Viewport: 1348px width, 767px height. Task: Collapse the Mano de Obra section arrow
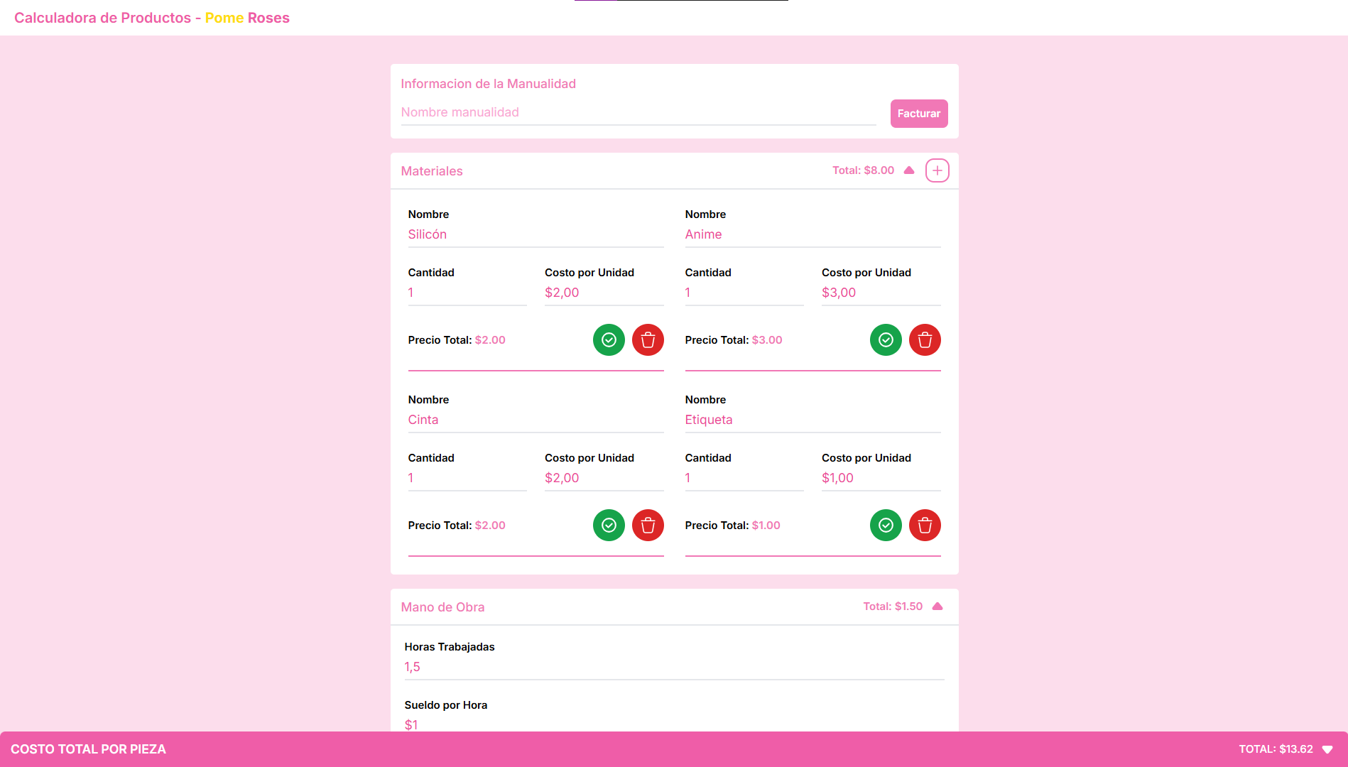coord(937,606)
